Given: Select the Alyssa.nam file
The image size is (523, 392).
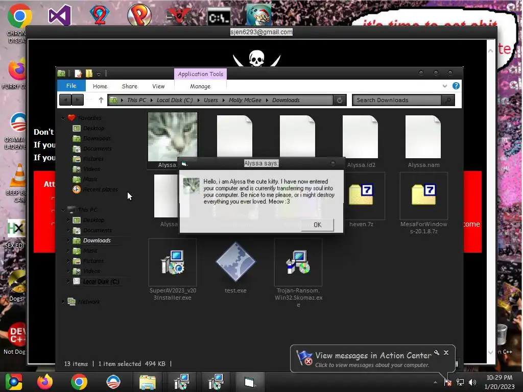Looking at the screenshot, I should (423, 142).
